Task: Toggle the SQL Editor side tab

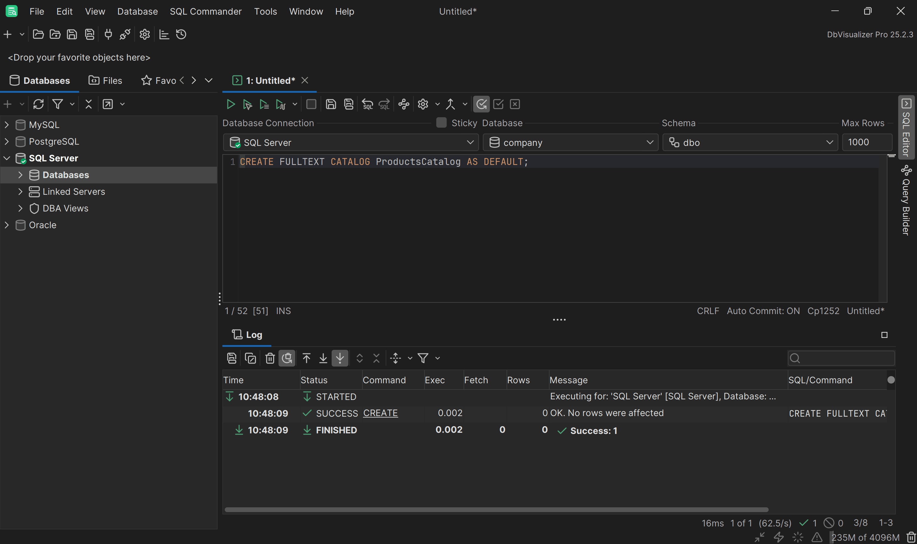Action: [906, 128]
